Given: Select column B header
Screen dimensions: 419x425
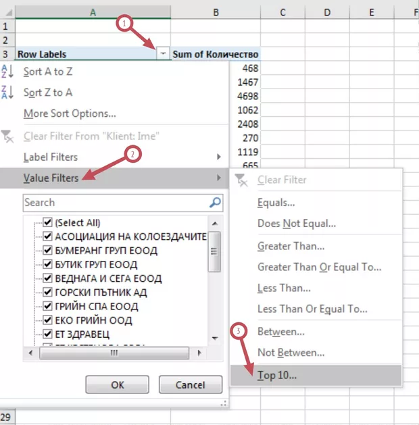Looking at the screenshot, I should click(216, 12).
